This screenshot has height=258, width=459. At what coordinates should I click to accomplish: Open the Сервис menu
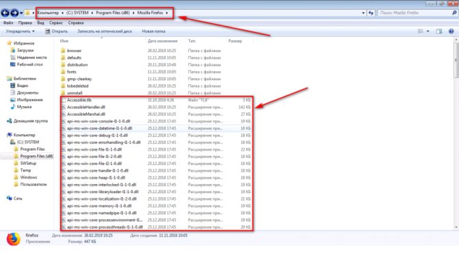56,23
